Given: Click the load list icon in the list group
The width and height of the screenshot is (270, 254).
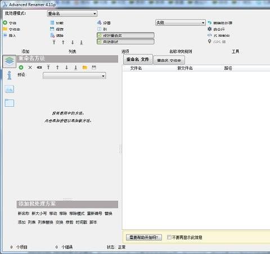Looking at the screenshot, I should click(x=52, y=23).
